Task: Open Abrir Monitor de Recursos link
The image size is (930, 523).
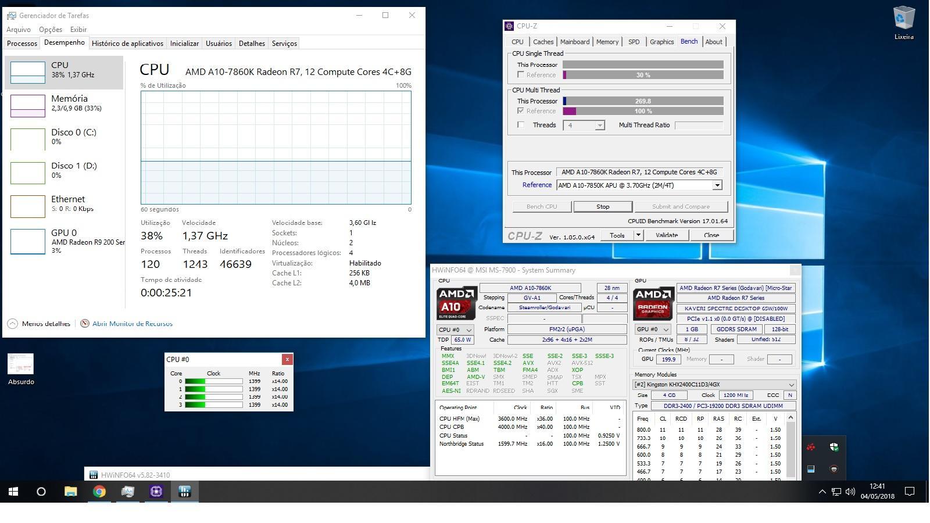Action: (133, 324)
